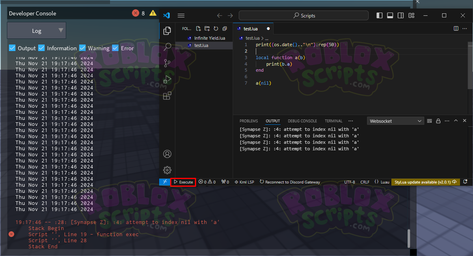Click the Execute button in status bar

tap(183, 182)
